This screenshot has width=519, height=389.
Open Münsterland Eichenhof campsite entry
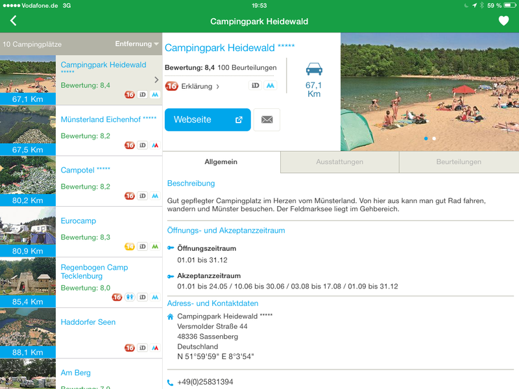click(x=108, y=119)
